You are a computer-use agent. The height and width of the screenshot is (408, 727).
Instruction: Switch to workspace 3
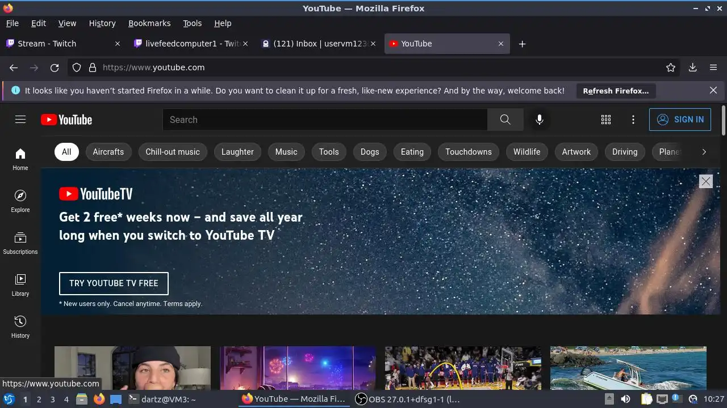pos(52,399)
